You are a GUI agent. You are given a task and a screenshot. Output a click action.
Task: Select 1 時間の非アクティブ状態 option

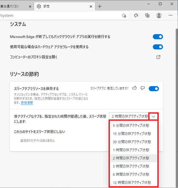[134, 150]
